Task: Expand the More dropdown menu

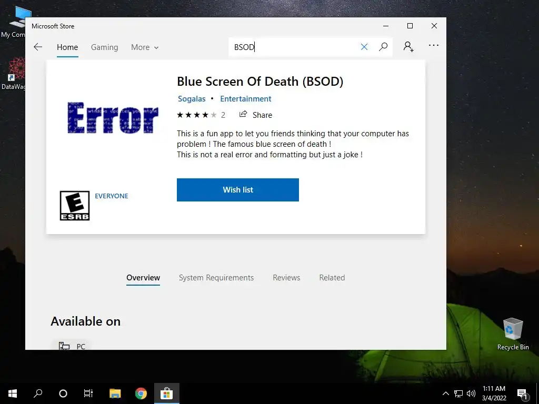Action: tap(145, 47)
